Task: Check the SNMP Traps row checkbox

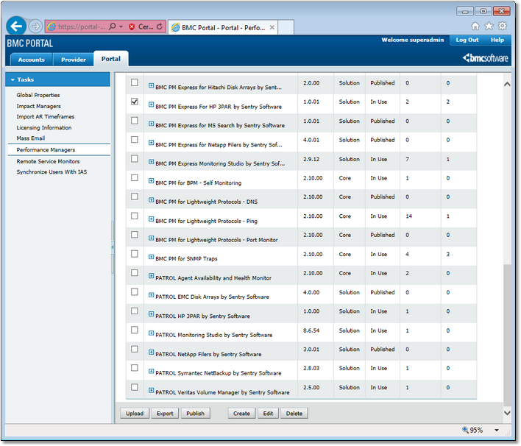Action: [135, 254]
